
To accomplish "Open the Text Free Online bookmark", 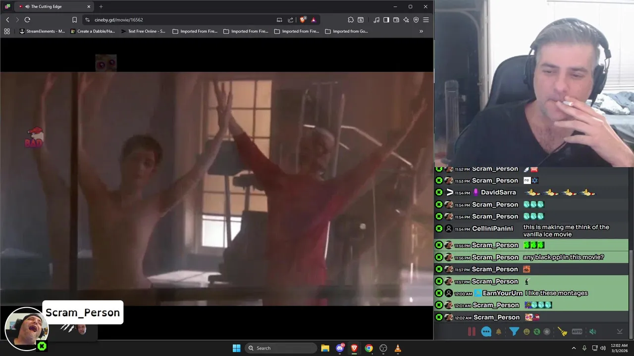I will point(143,31).
